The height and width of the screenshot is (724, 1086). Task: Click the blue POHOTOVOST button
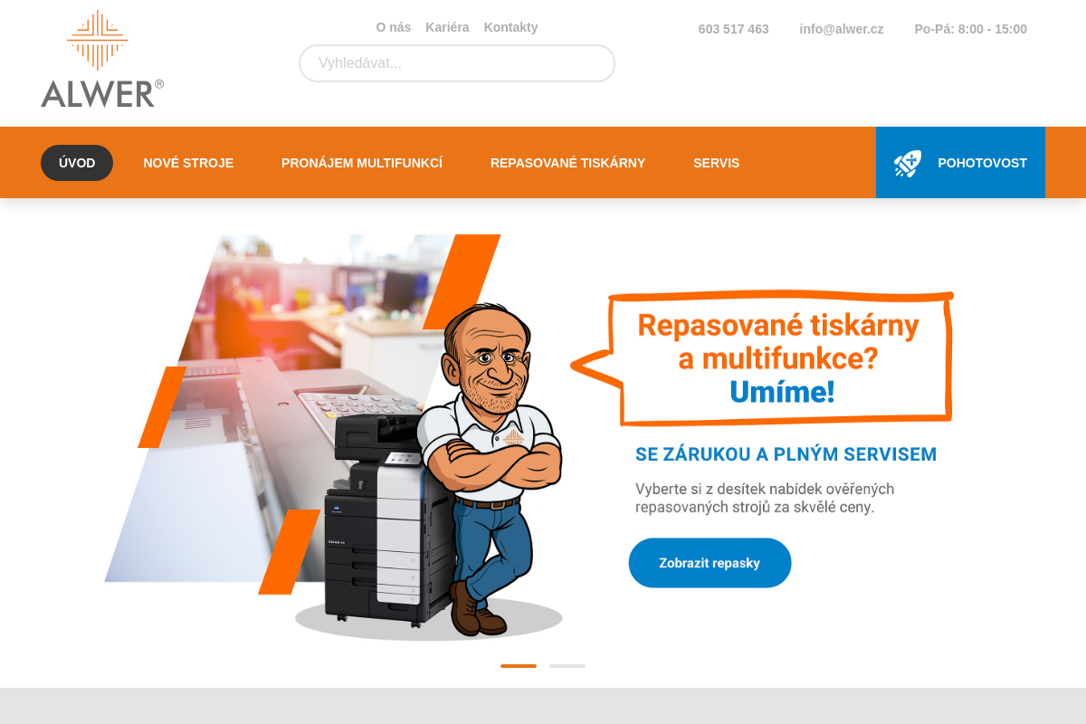960,163
